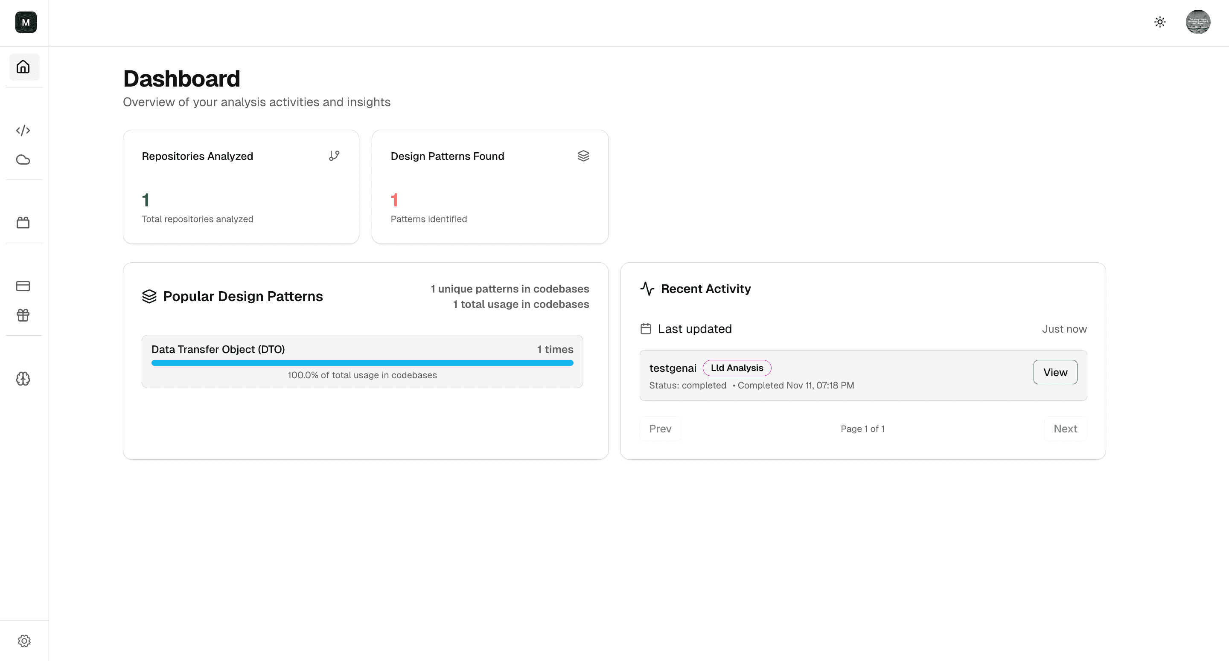The height and width of the screenshot is (661, 1229).
Task: Open the credit card billing icon
Action: [x=23, y=286]
